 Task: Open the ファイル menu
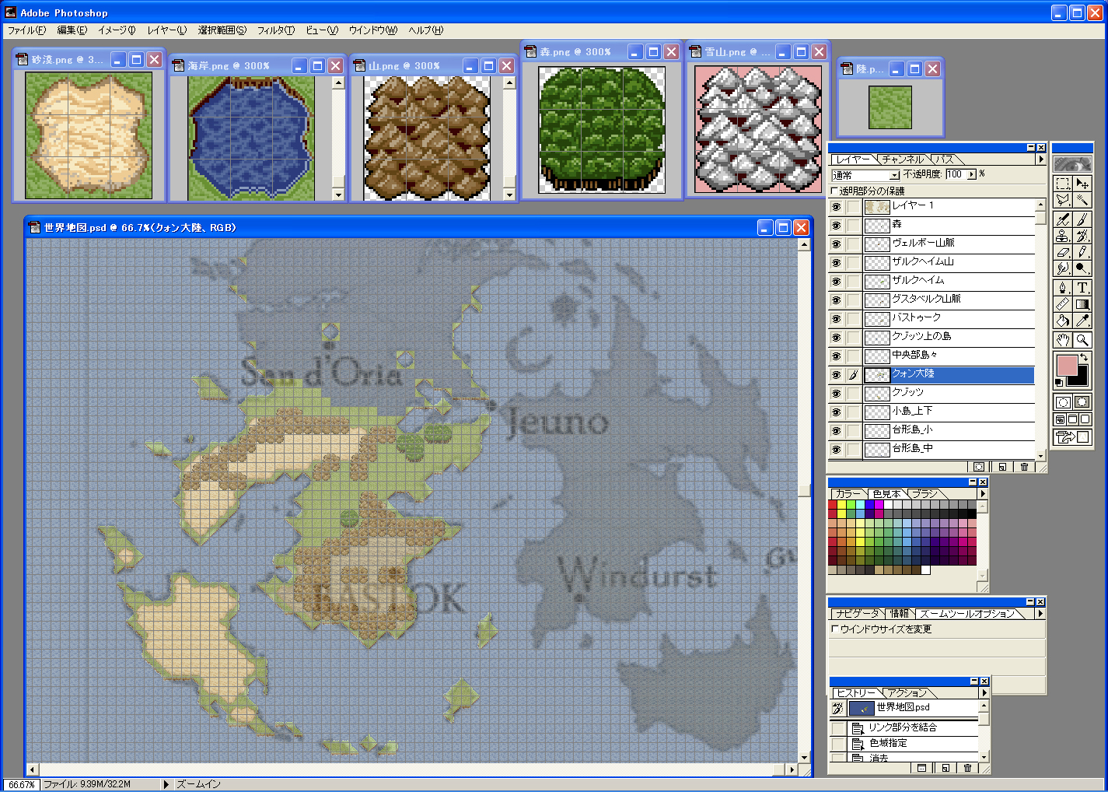click(x=26, y=30)
